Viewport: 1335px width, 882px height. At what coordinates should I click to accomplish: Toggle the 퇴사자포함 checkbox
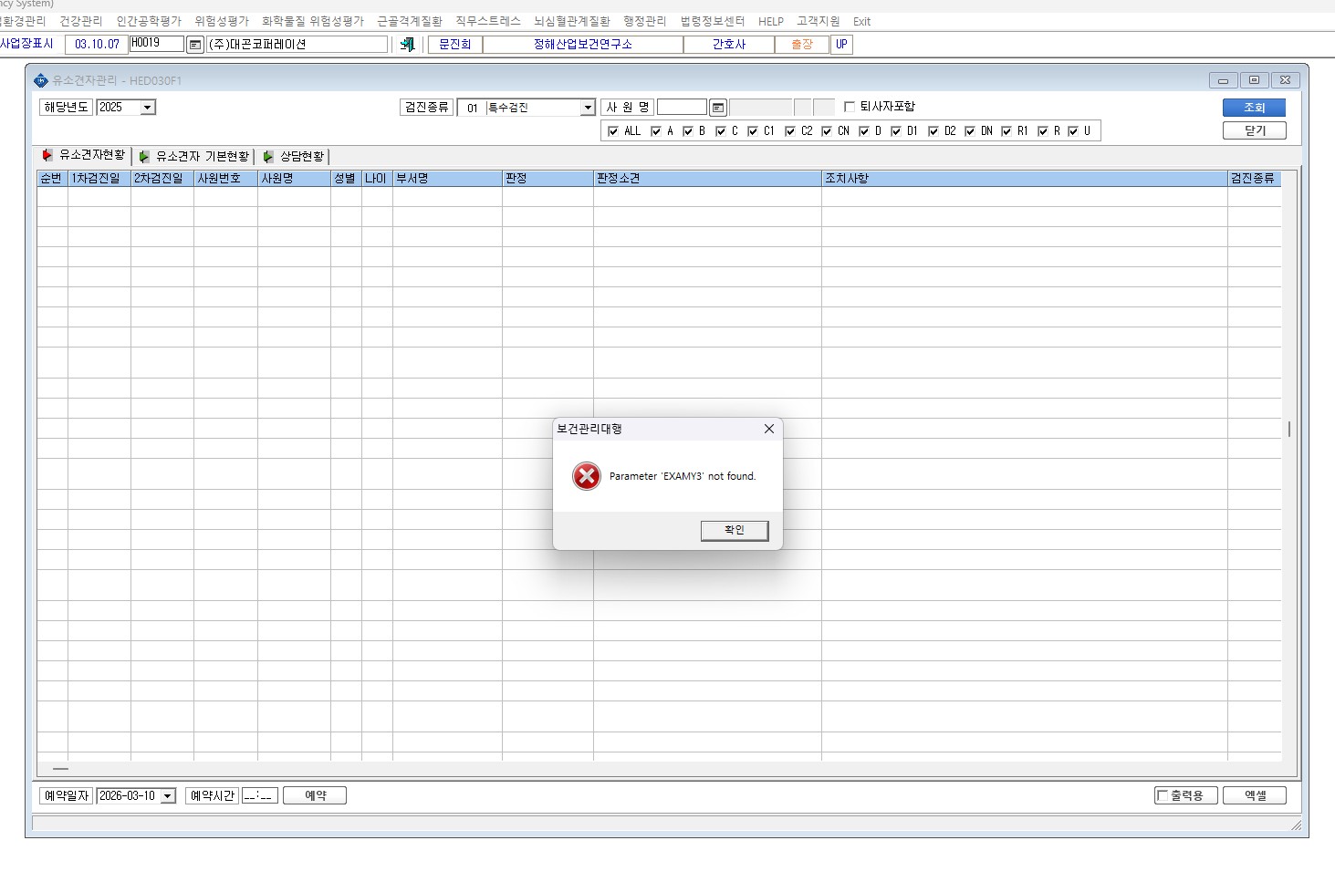(850, 107)
